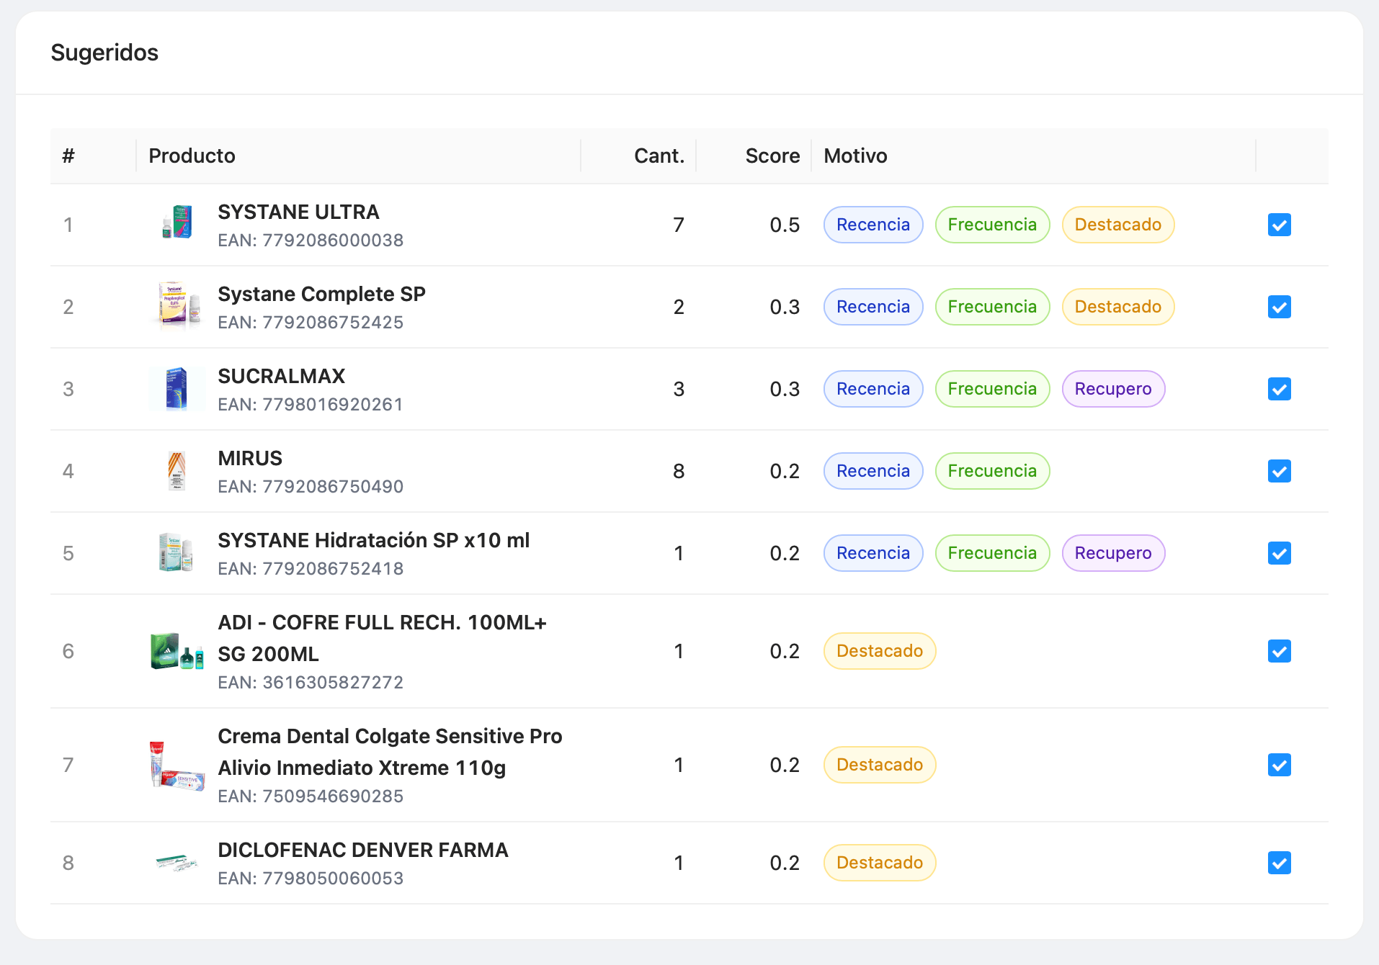Click Destacado tag for DICLOFENAC DENVER FARMA
This screenshot has height=965, width=1379.
point(880,863)
